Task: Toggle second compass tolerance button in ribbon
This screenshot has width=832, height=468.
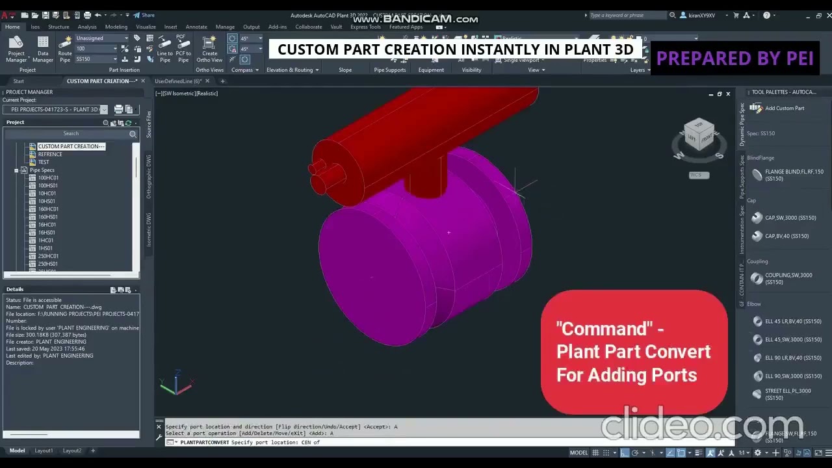Action: pos(232,49)
